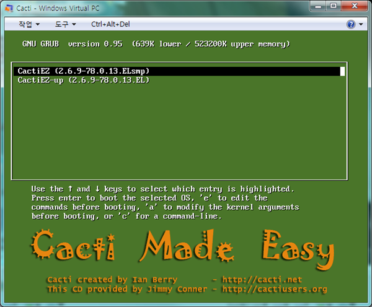Screen dimensions: 372x307
Task: Click the 'Cacti created by Ian Berry' text
Action: pos(112,280)
